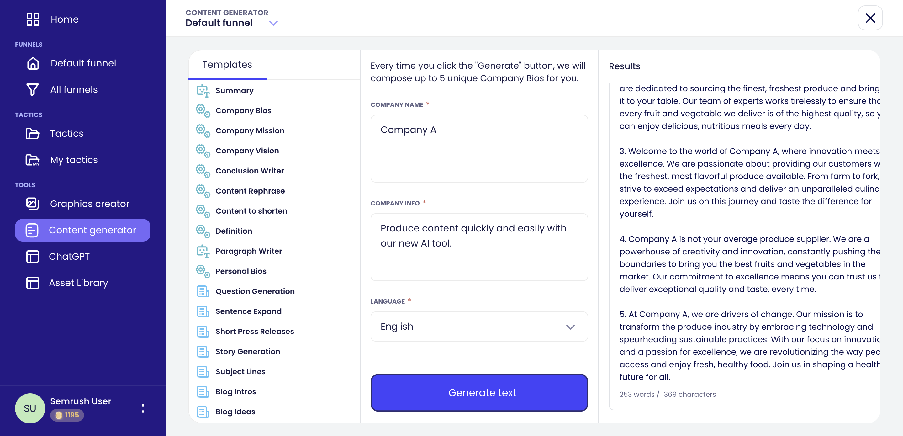Select the Paragraph Writer template
903x436 pixels.
tap(249, 251)
